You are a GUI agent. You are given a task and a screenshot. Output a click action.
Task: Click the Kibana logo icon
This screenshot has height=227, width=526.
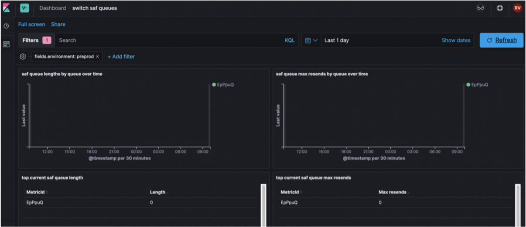click(x=7, y=8)
